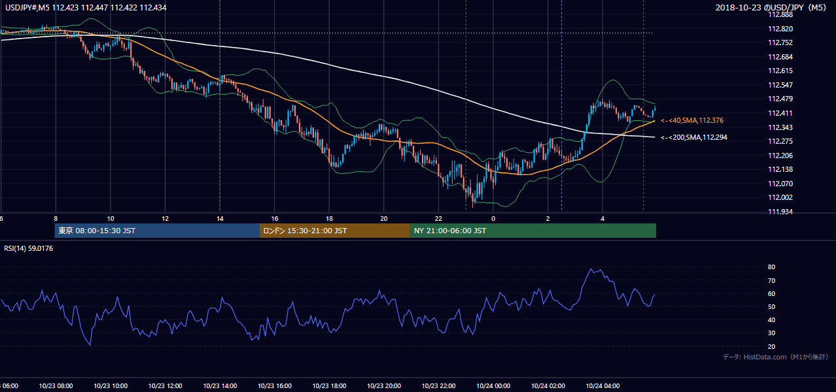Image resolution: width=836 pixels, height=392 pixels.
Task: Click the RSI axis level 20
Action: click(x=771, y=346)
